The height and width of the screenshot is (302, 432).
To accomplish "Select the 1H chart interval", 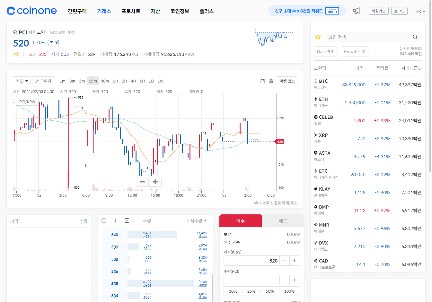I will click(116, 81).
